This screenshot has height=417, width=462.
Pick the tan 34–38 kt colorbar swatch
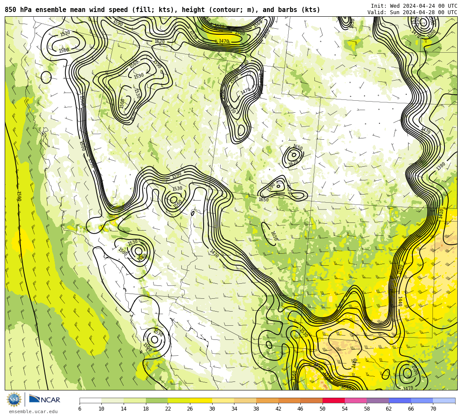[245, 400]
